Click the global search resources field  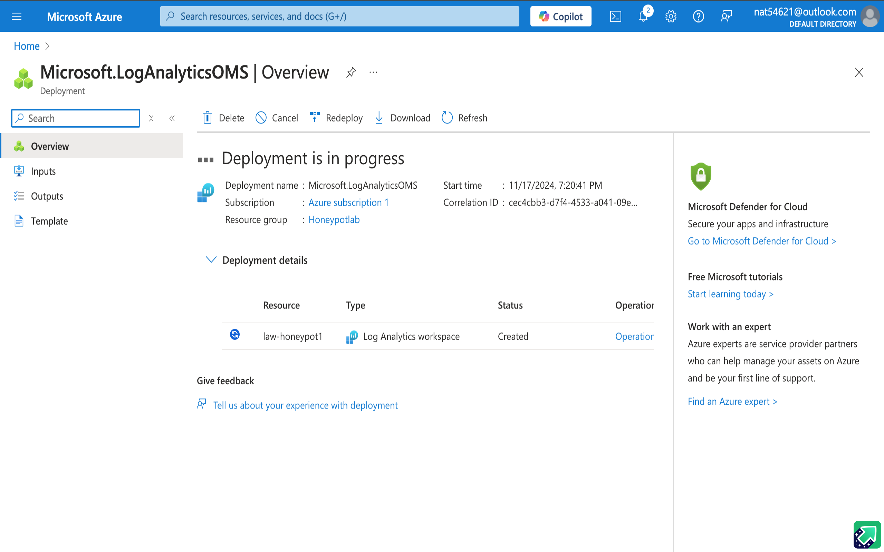340,17
